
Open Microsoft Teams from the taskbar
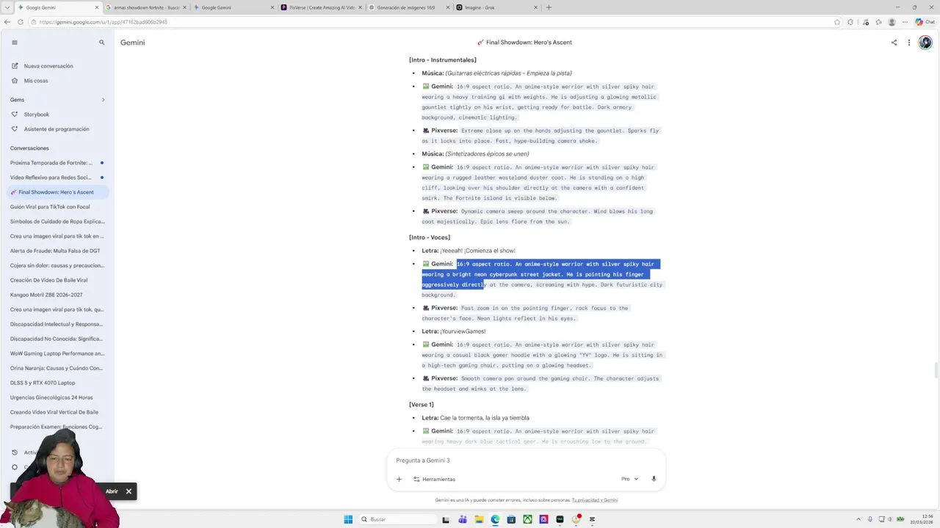pos(463,519)
